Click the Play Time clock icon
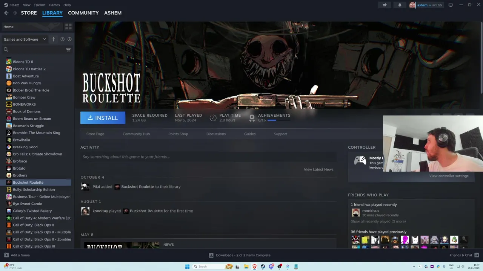This screenshot has width=483, height=271. click(x=213, y=118)
